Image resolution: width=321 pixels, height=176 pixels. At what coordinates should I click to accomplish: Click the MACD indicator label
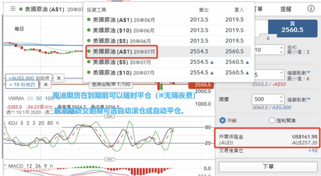pos(16,166)
